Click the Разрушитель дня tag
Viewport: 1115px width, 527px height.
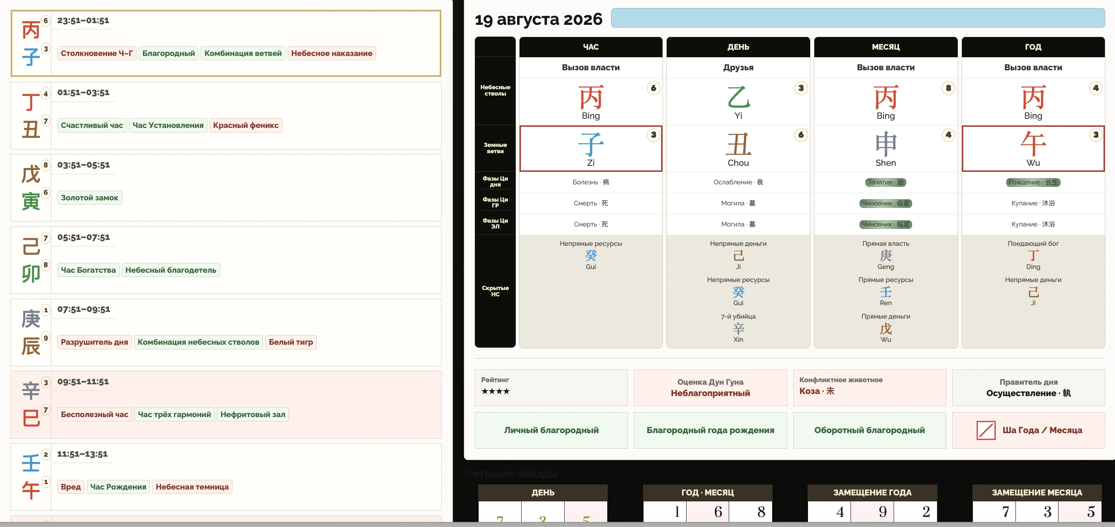click(x=94, y=342)
